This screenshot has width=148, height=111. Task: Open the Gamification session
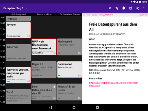[70, 69]
